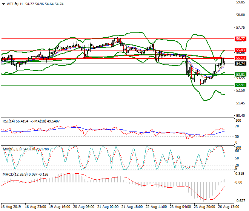Click the Stochastic 50 level label
Viewport: 249px width, 211px height.
(x=237, y=158)
